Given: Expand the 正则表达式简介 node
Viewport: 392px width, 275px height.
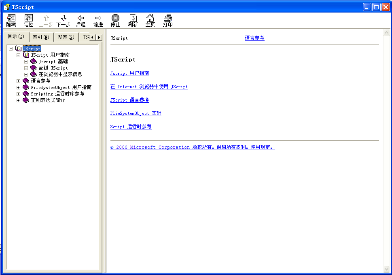Looking at the screenshot, I should (x=18, y=101).
